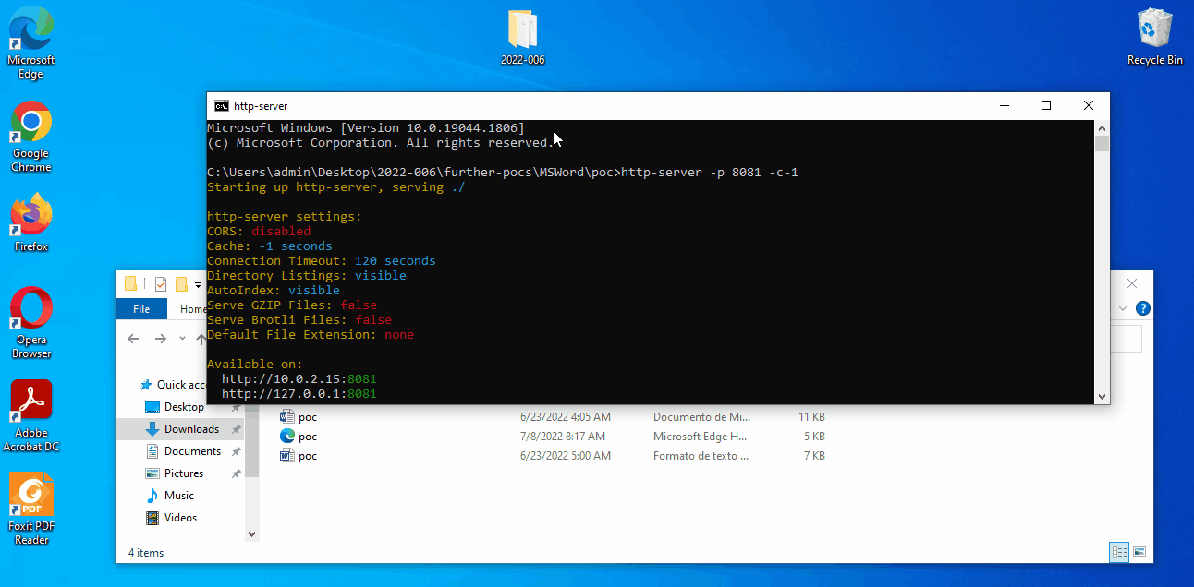The width and height of the screenshot is (1194, 587).
Task: Open the Customize Quick Access Toolbar dropdown
Action: 198,284
